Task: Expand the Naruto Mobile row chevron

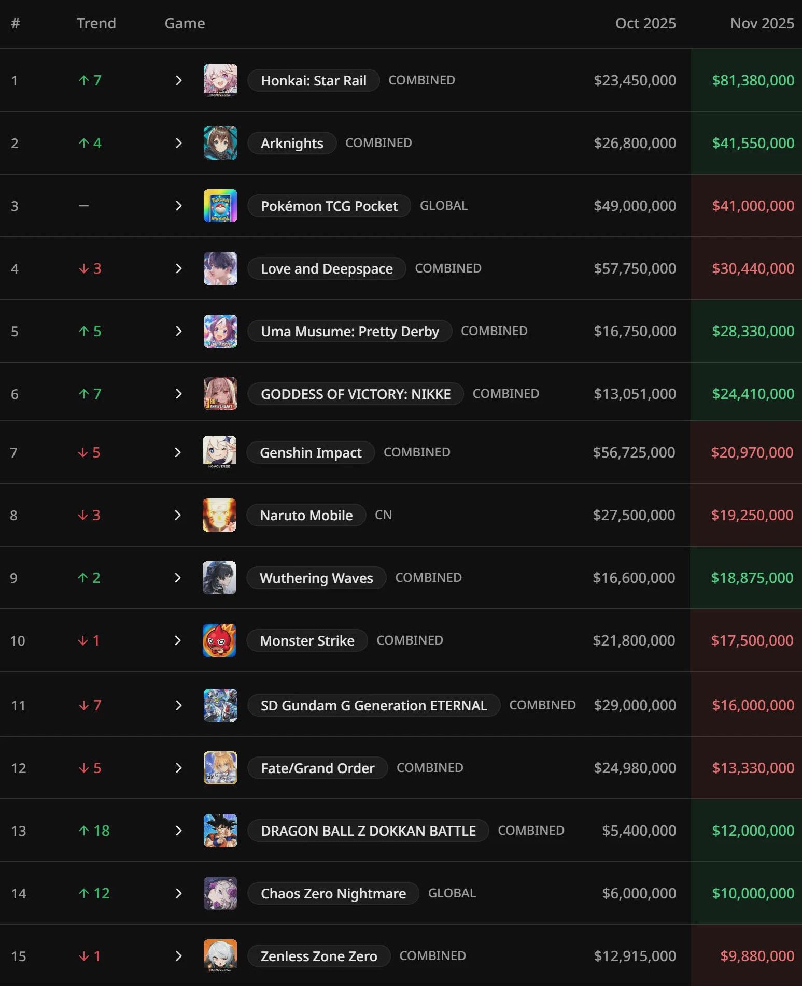Action: pos(177,515)
